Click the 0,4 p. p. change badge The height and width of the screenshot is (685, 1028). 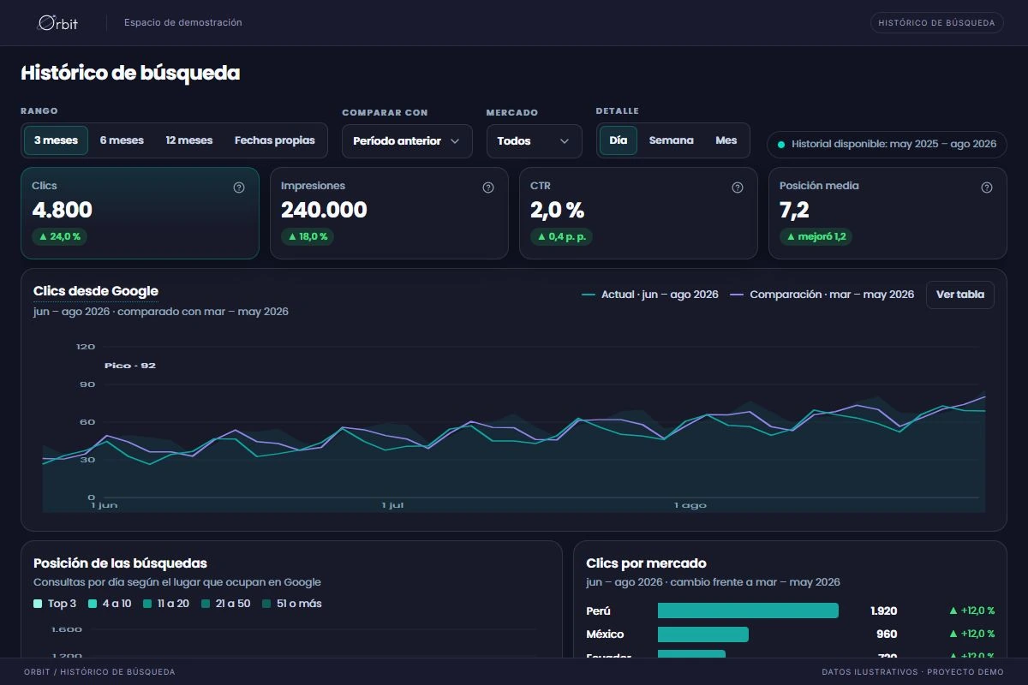(561, 237)
